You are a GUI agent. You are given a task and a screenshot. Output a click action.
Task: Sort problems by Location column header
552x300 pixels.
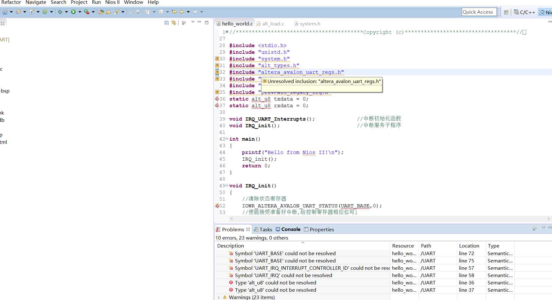pos(471,246)
